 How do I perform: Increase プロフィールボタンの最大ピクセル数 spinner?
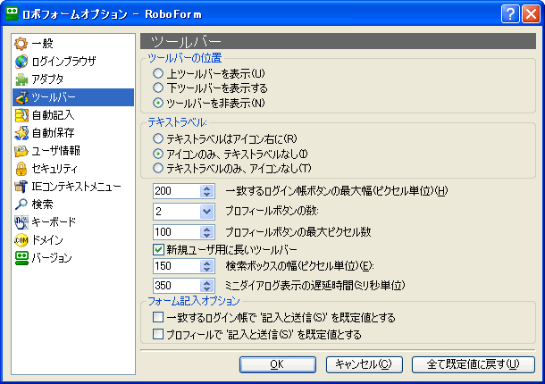(x=206, y=229)
